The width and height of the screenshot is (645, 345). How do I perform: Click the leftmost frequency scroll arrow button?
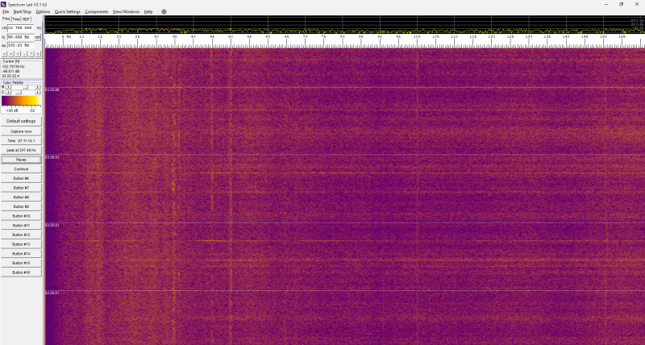point(5,54)
